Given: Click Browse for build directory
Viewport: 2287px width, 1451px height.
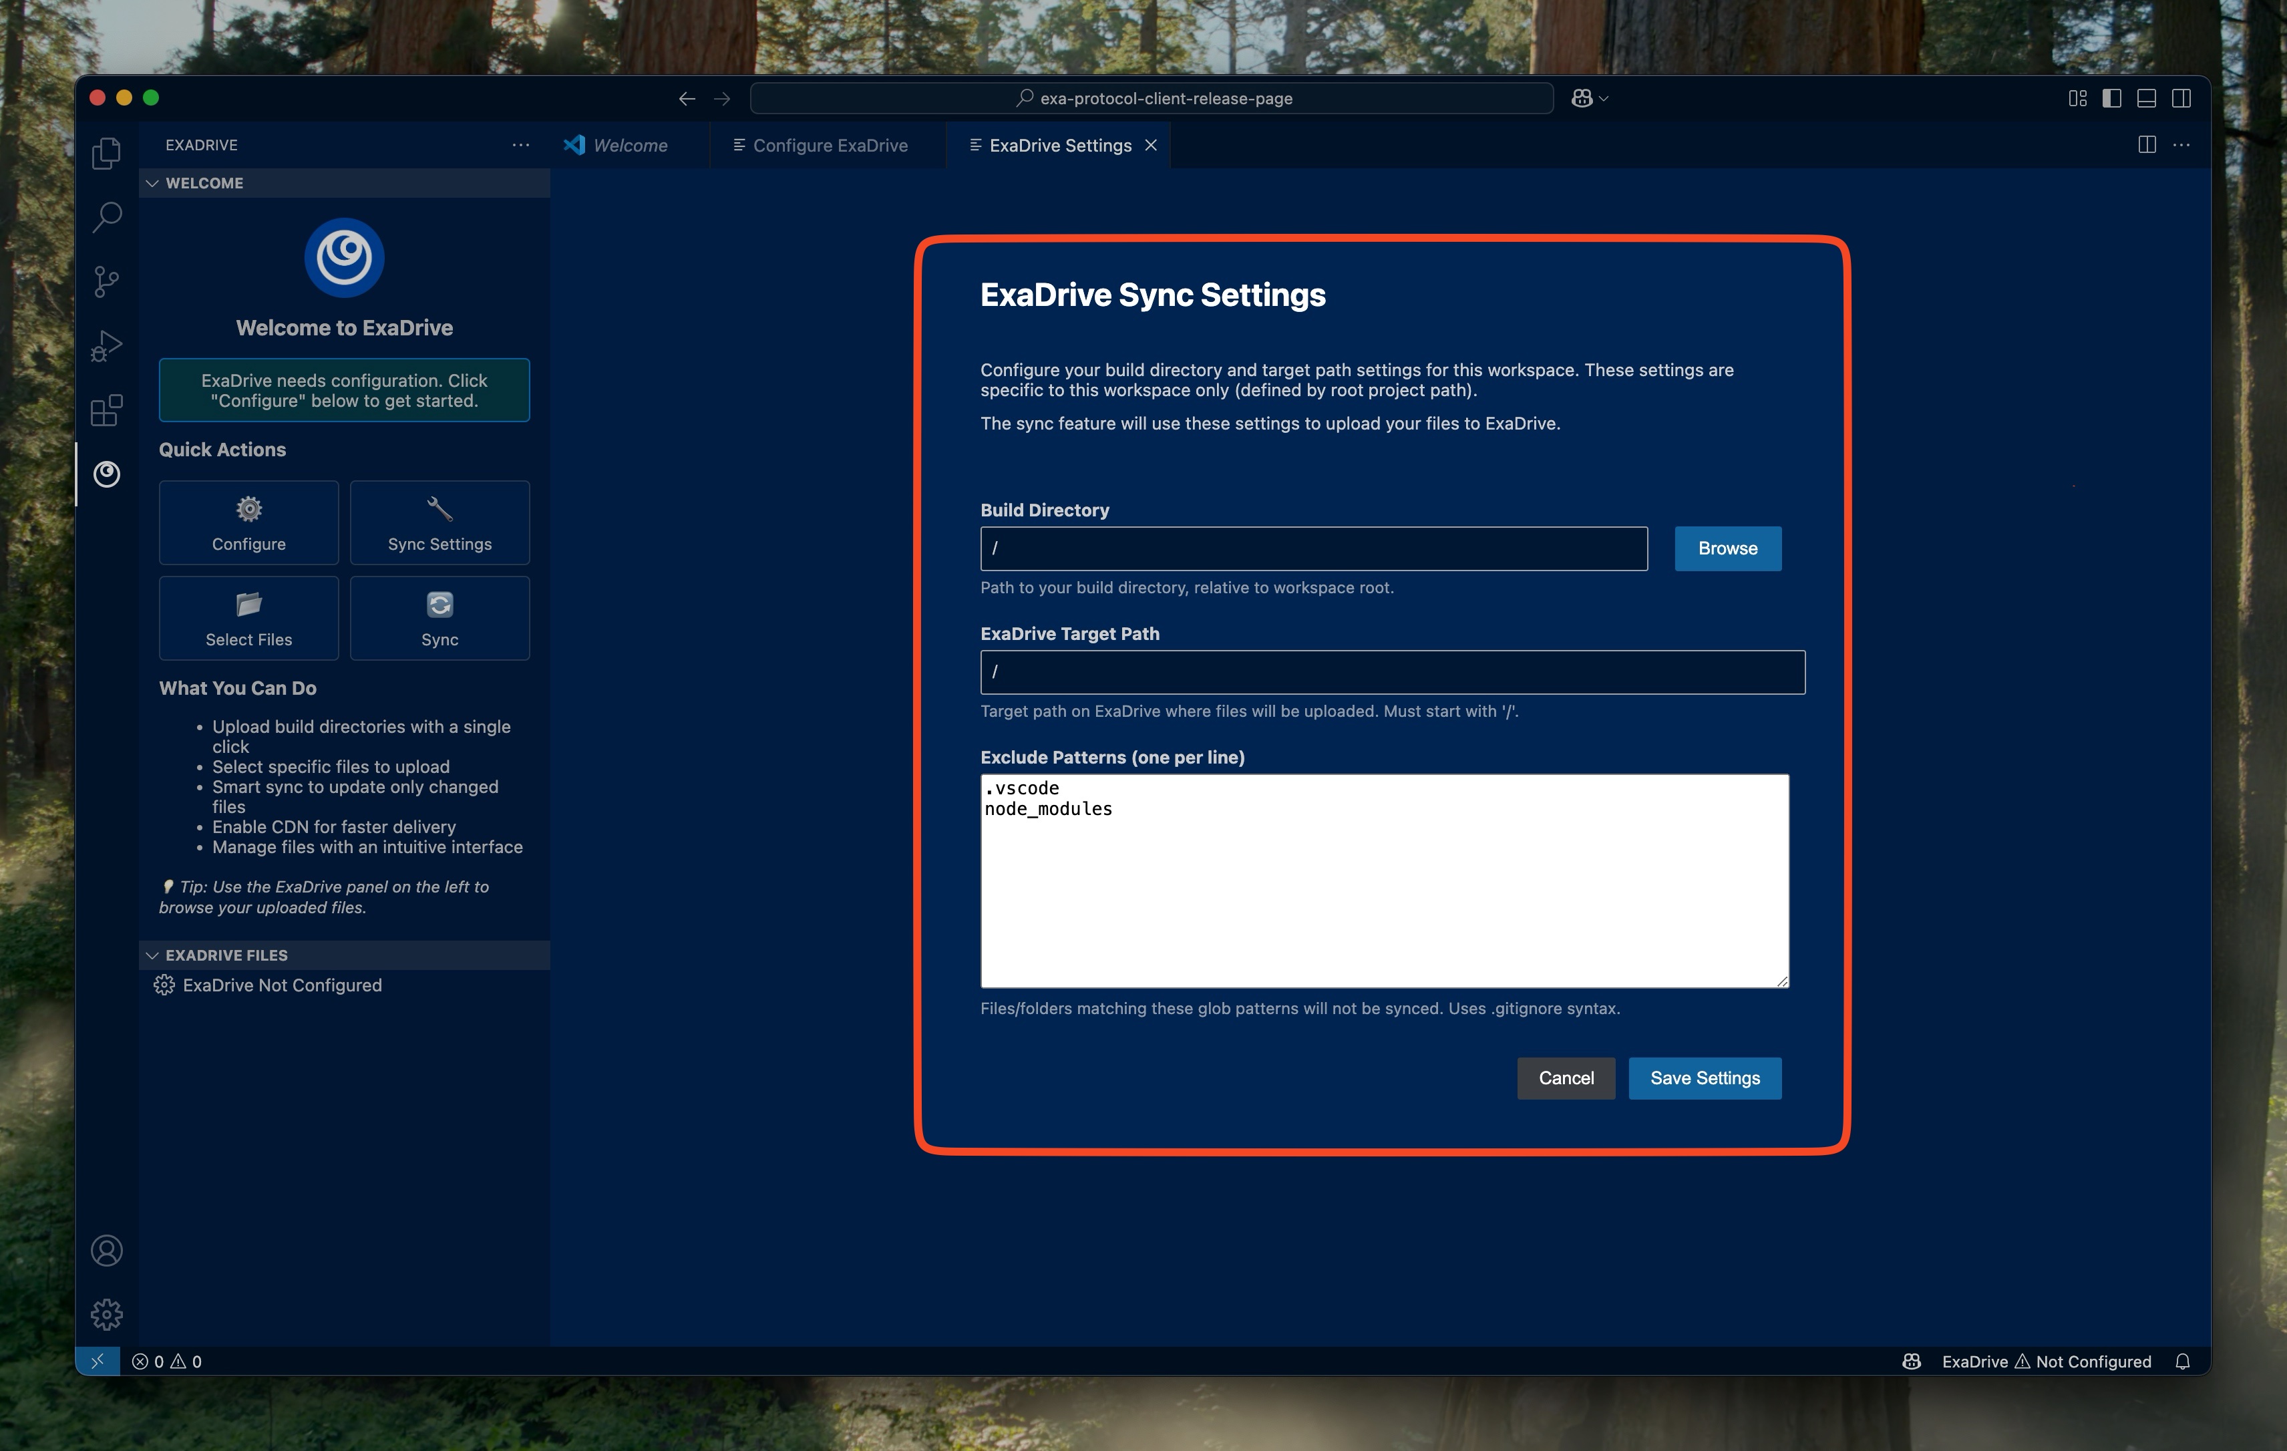Looking at the screenshot, I should [x=1727, y=548].
